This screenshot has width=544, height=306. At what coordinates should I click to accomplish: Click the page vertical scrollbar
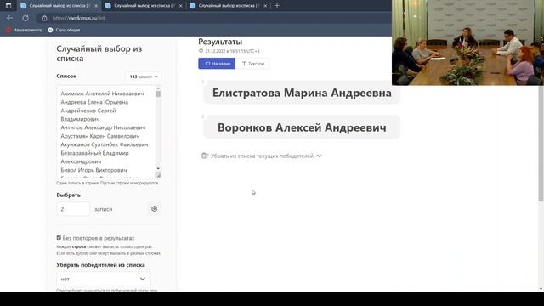click(541, 144)
